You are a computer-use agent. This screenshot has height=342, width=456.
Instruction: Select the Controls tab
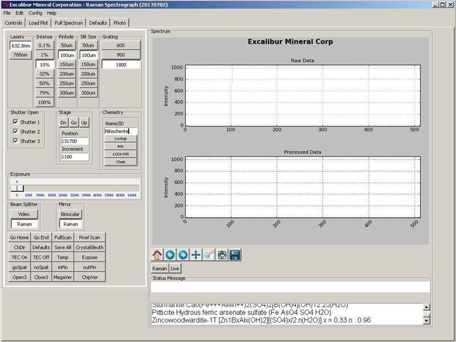[x=13, y=23]
